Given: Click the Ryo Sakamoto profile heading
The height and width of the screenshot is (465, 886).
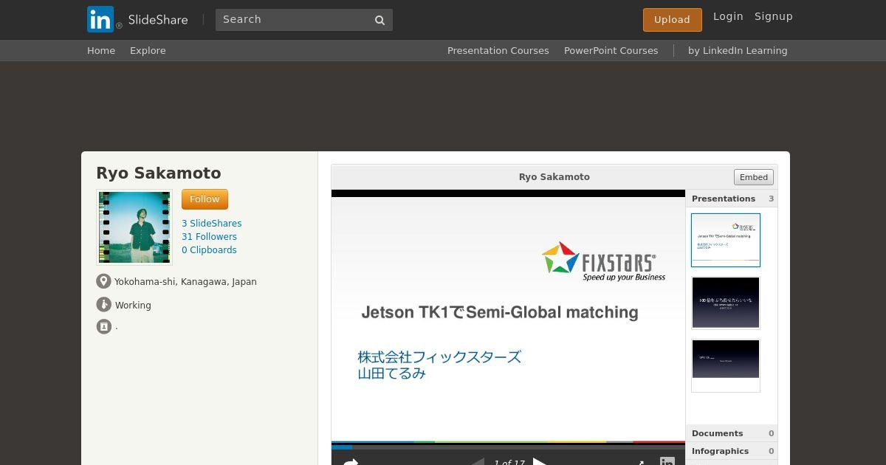Looking at the screenshot, I should (x=159, y=173).
